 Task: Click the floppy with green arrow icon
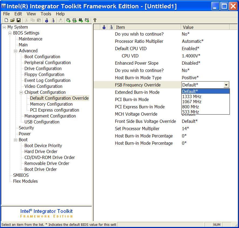(x=81, y=20)
